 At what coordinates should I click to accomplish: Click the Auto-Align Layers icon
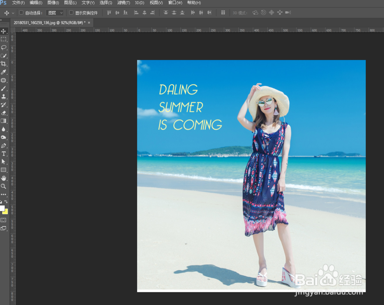point(223,13)
